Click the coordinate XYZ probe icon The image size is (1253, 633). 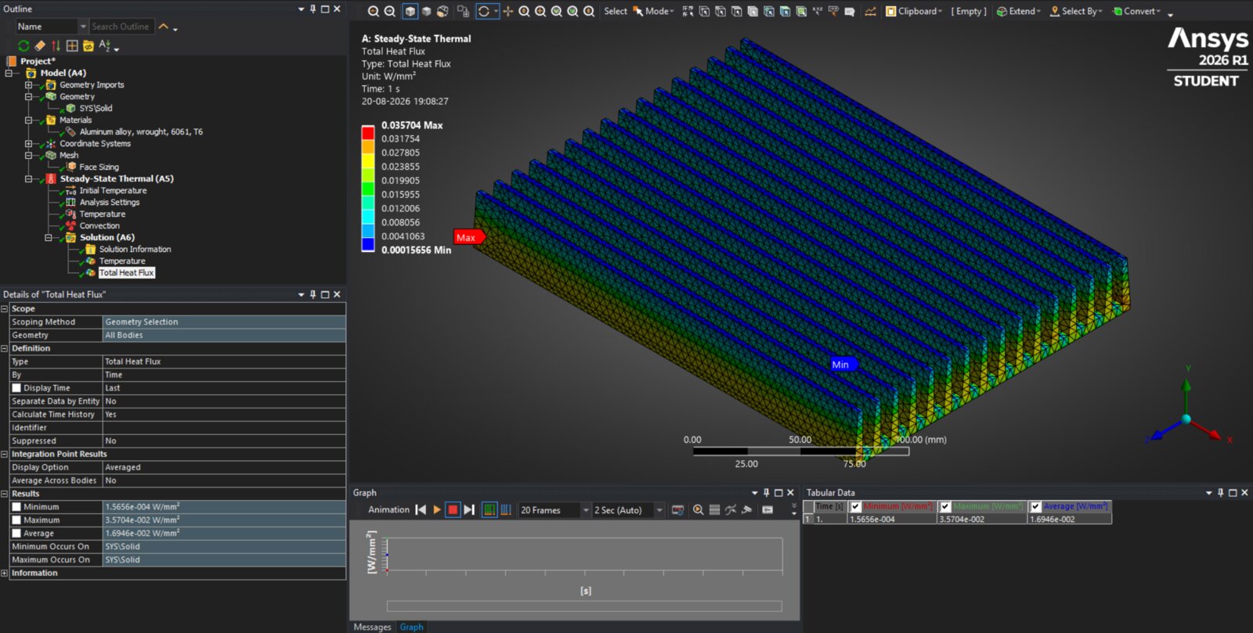coord(818,11)
